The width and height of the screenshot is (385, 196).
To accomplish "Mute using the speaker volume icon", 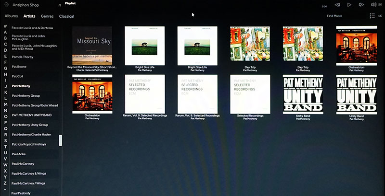I will tap(373, 5).
